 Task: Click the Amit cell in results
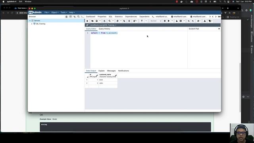(x=108, y=80)
